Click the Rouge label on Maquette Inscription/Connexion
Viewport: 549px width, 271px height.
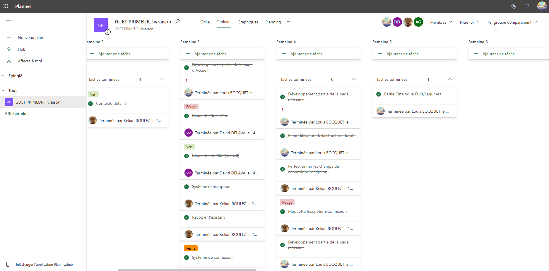tap(287, 203)
